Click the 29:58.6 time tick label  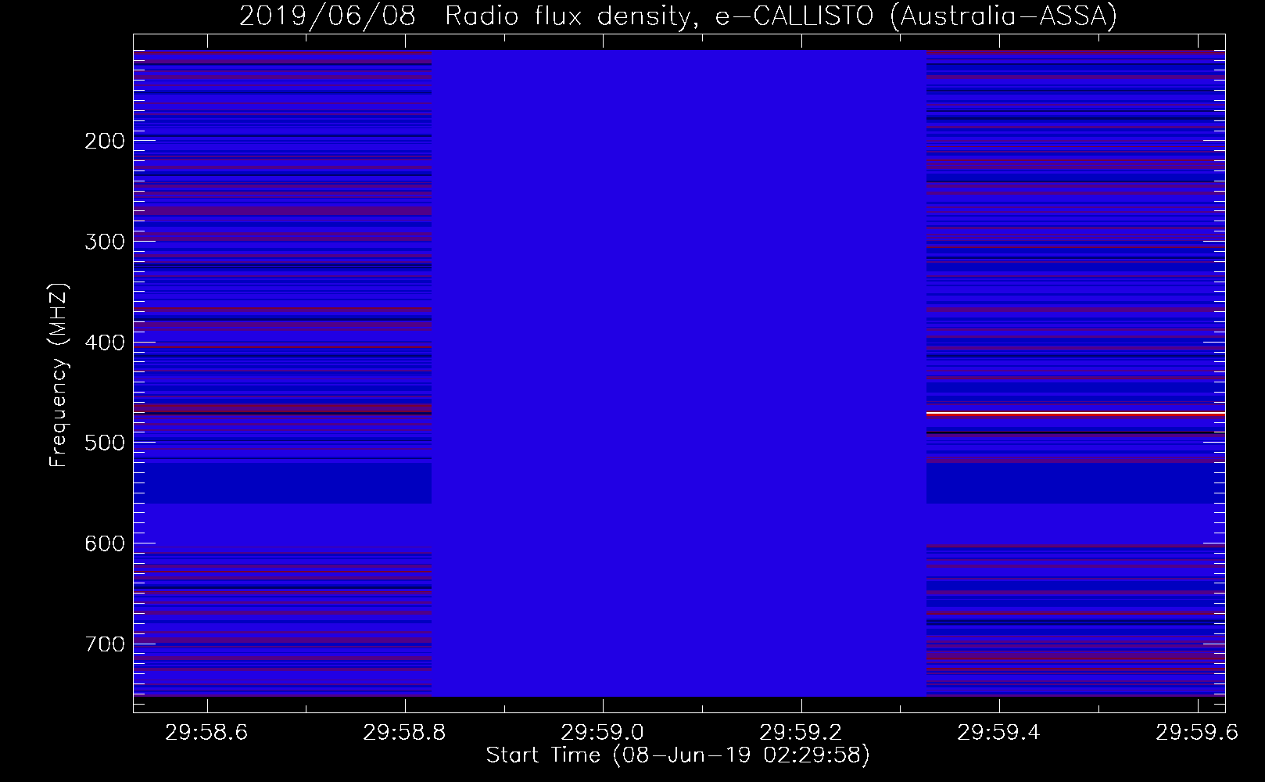point(206,732)
